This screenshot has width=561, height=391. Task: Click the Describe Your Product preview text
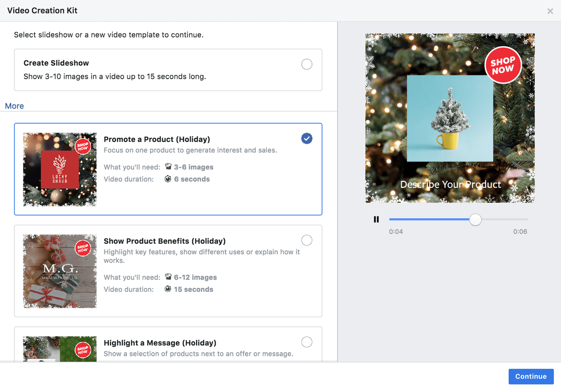451,184
